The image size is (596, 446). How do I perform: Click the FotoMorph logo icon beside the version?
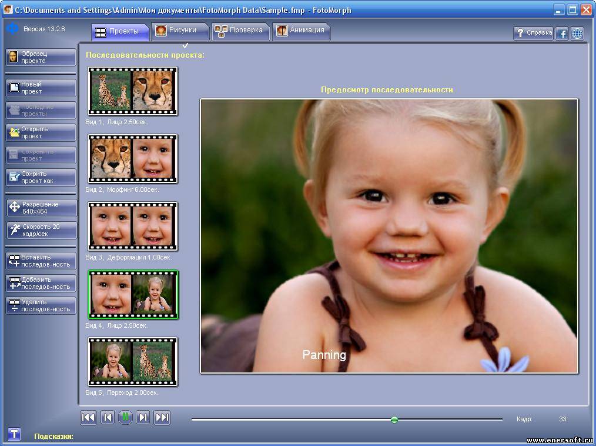pyautogui.click(x=12, y=29)
